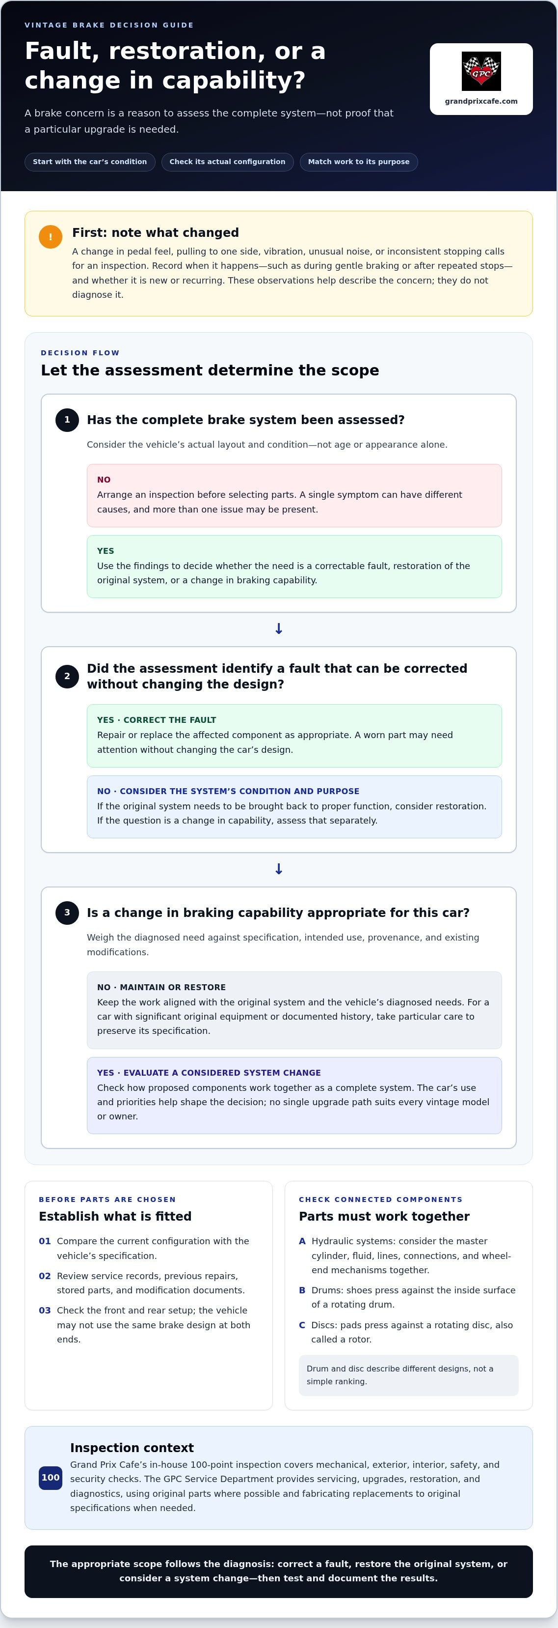
Task: Select the step 2 number circle
Action: tap(67, 676)
